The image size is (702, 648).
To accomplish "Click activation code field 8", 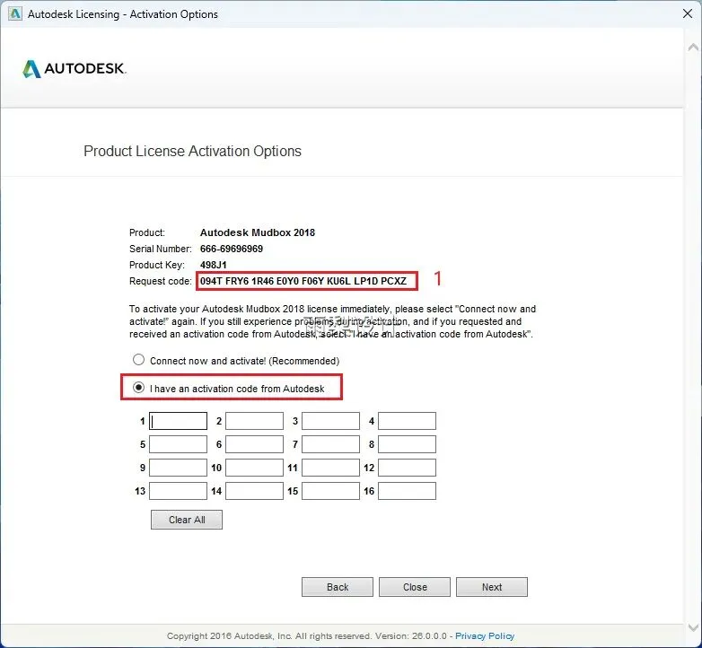I will [x=407, y=444].
